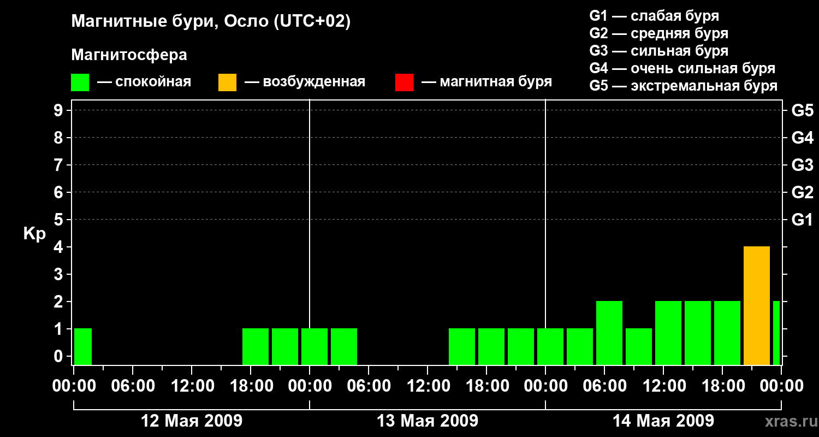Click the '18:00' time label above 14 Мая
819x437 pixels.
click(723, 386)
